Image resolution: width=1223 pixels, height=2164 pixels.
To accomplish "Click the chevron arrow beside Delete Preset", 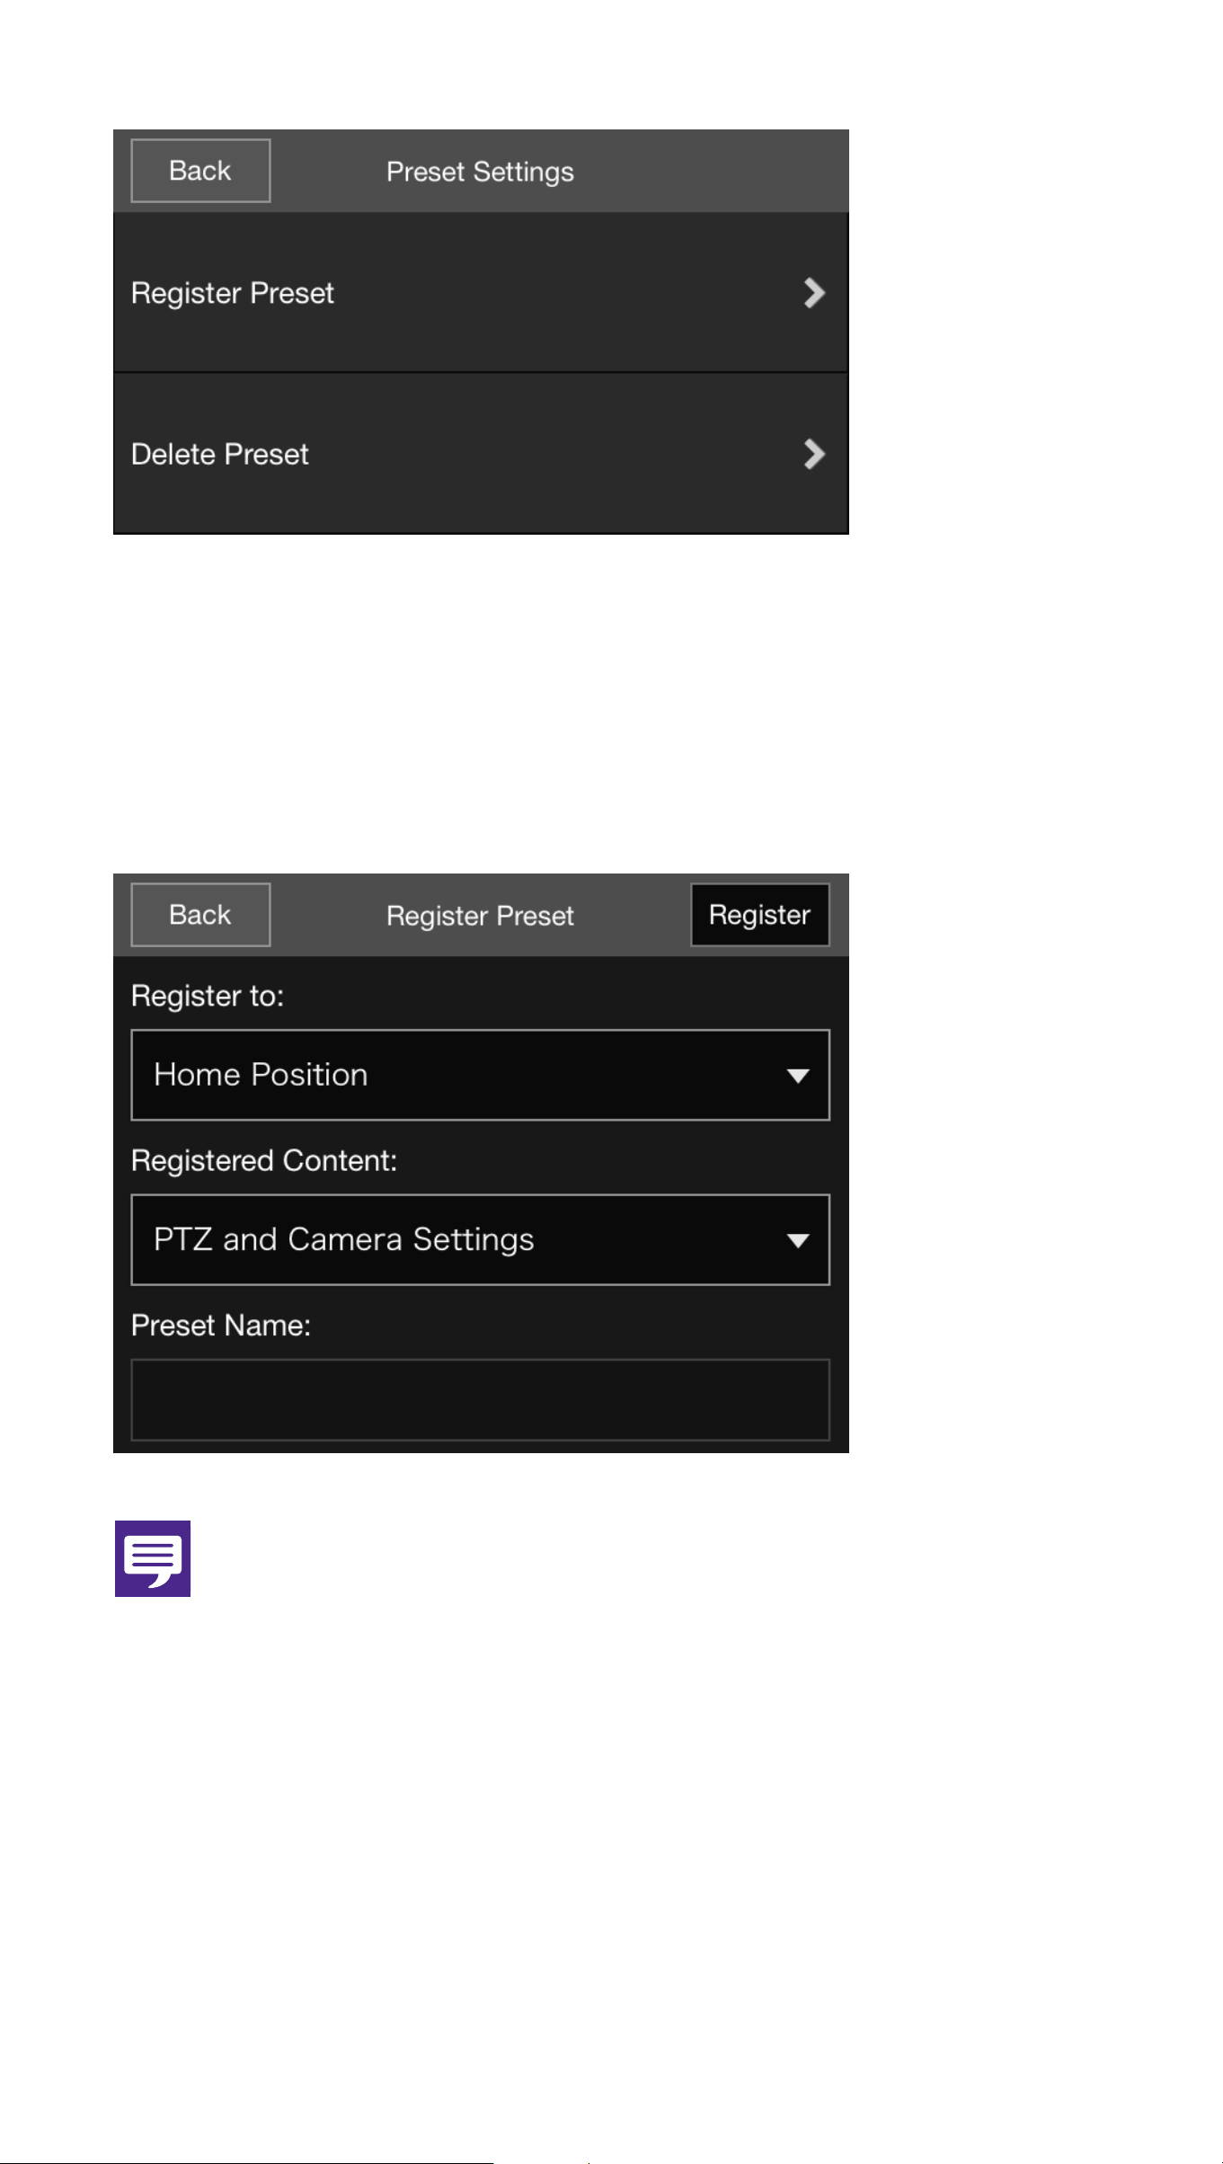I will point(814,454).
